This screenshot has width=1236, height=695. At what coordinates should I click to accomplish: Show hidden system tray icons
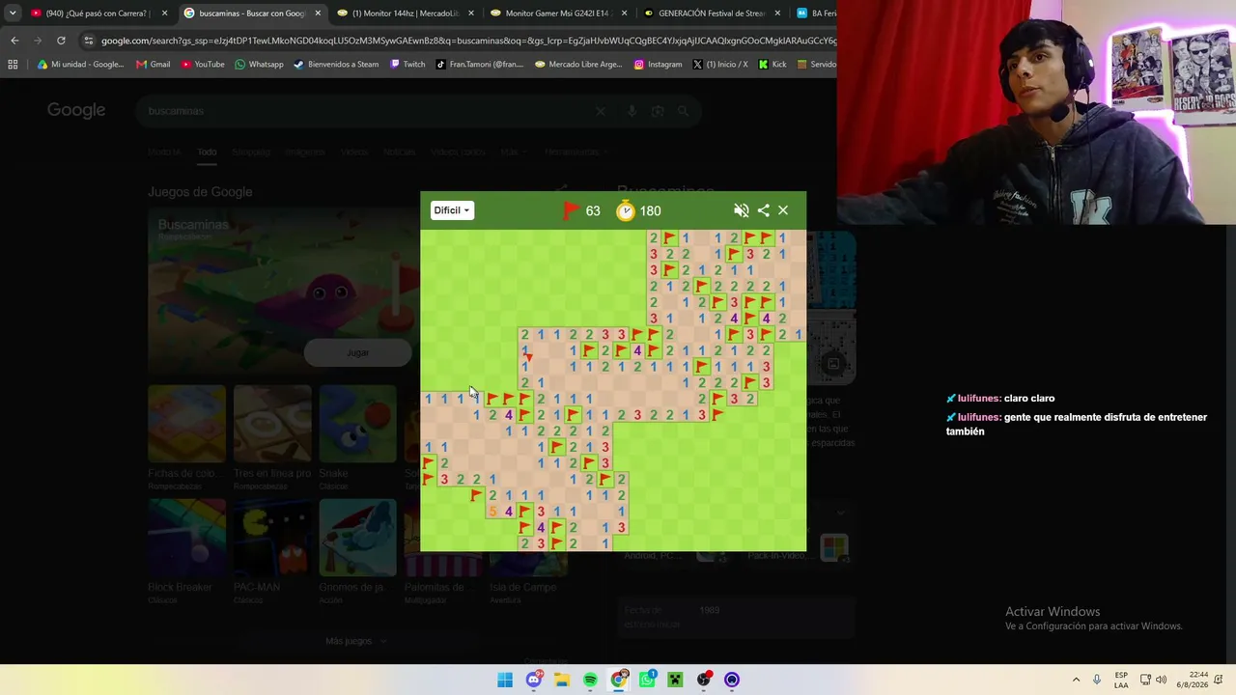(x=1076, y=680)
